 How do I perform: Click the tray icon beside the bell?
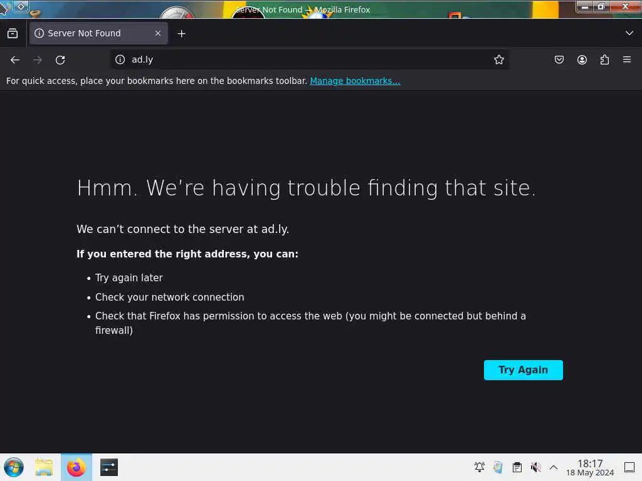(x=498, y=467)
